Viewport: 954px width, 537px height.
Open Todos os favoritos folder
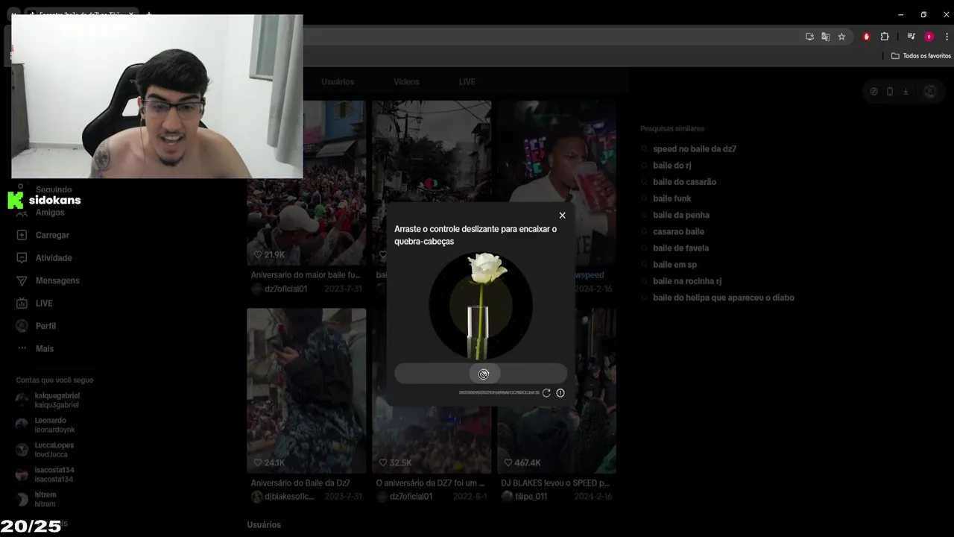point(921,56)
